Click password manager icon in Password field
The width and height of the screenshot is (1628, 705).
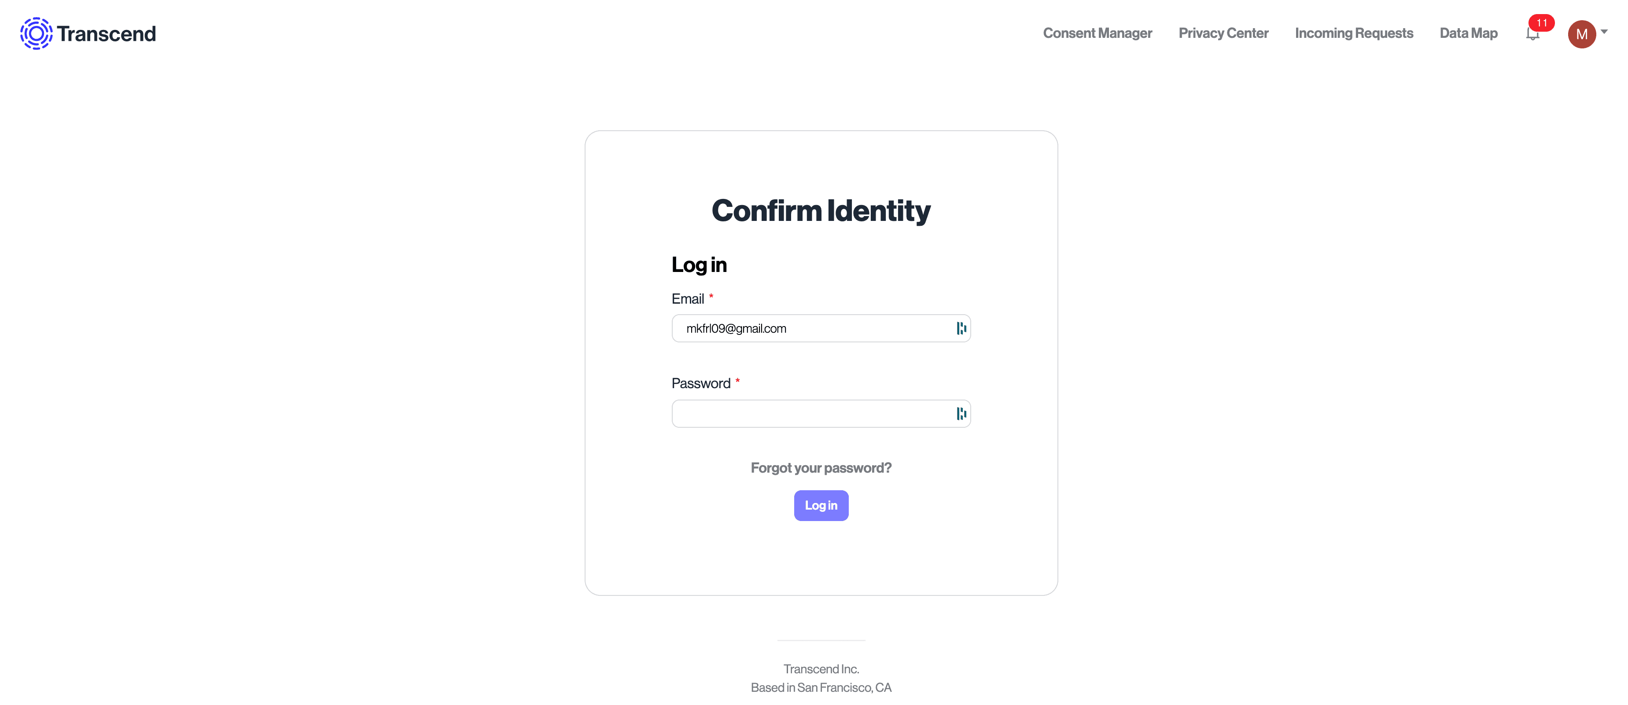961,414
